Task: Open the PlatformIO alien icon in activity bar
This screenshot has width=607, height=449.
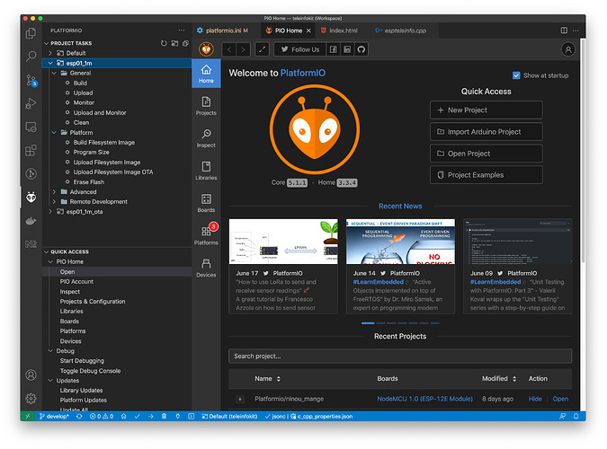Action: click(31, 197)
